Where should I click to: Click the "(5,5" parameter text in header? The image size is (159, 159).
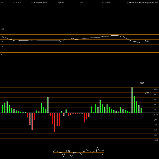[82, 3]
